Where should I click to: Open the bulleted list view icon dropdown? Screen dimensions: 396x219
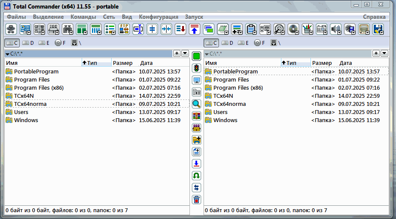(110, 29)
